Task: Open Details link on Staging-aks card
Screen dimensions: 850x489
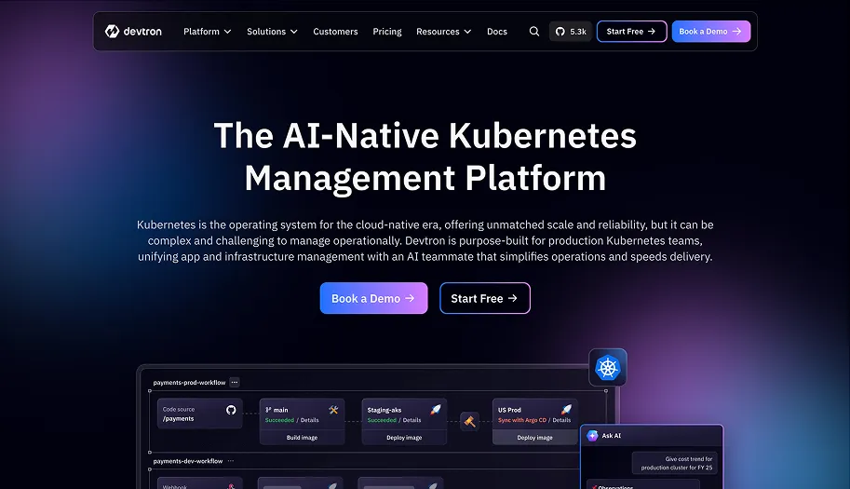Action: (x=412, y=420)
